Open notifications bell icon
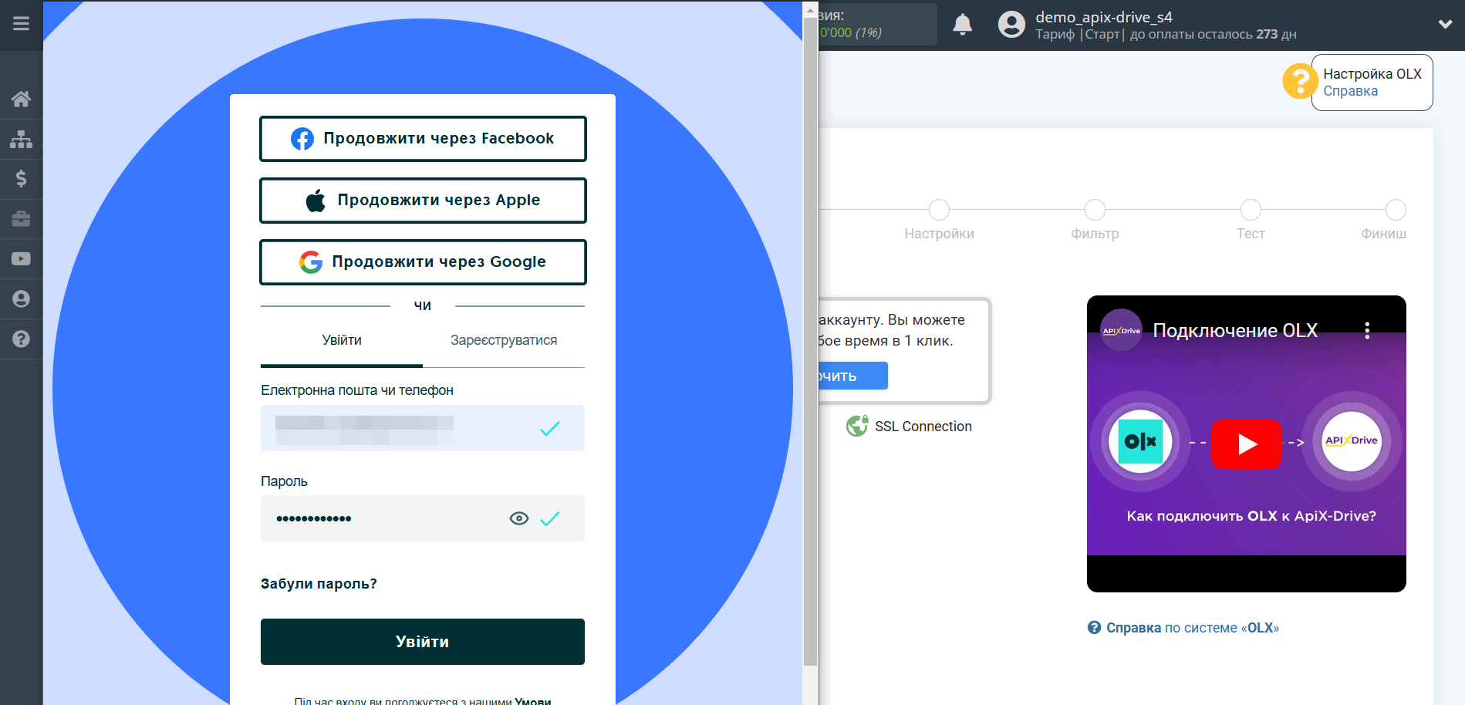 click(x=962, y=25)
